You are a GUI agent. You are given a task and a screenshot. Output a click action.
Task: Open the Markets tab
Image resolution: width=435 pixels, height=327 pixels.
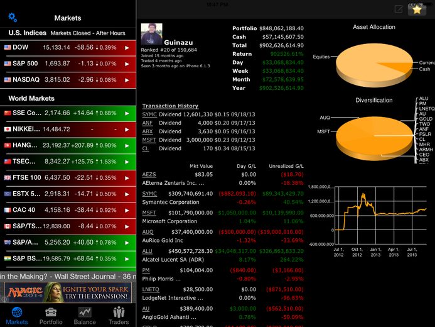[17, 316]
